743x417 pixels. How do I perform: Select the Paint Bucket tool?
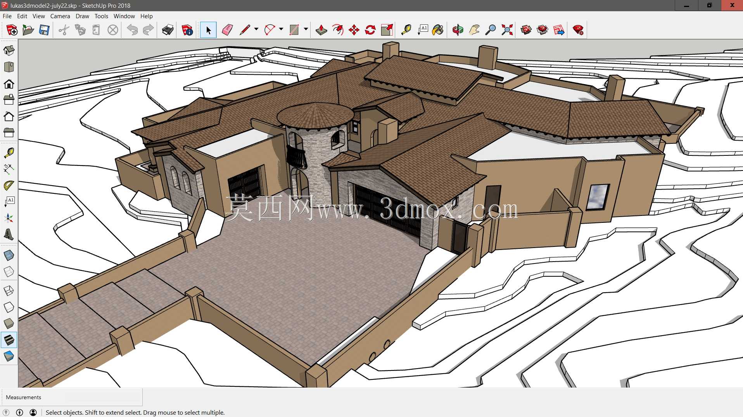438,30
